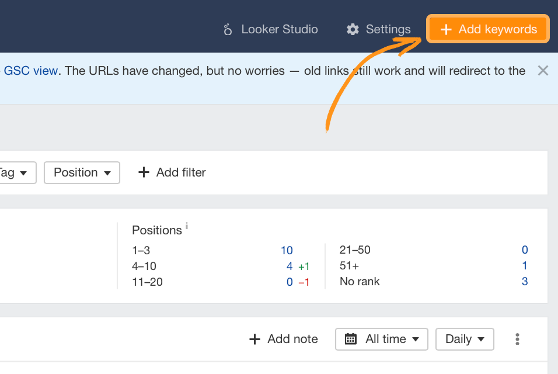
Task: Click the No rank keyword count
Action: pyautogui.click(x=524, y=281)
